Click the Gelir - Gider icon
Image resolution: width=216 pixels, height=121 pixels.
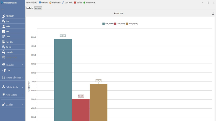coord(4,42)
